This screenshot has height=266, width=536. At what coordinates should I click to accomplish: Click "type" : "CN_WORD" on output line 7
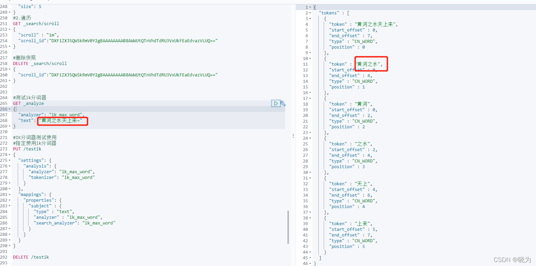[x=353, y=42]
